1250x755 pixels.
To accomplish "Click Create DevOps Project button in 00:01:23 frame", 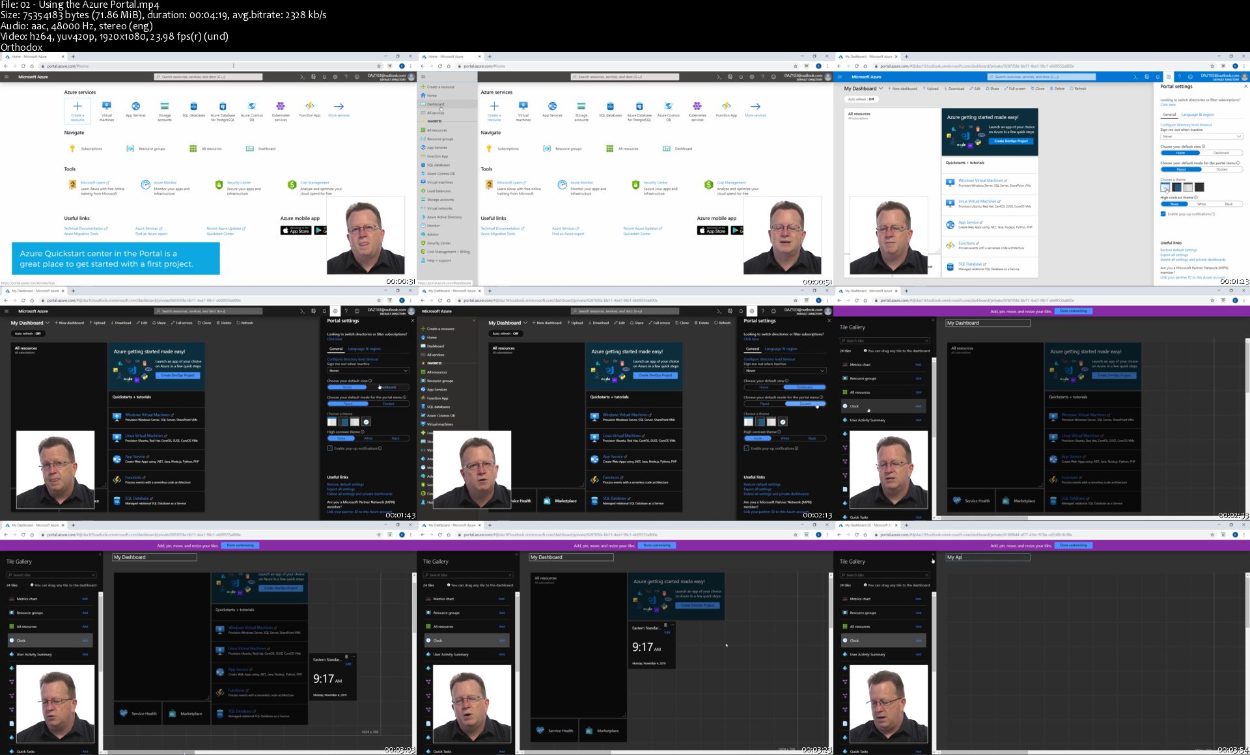I will (1010, 141).
